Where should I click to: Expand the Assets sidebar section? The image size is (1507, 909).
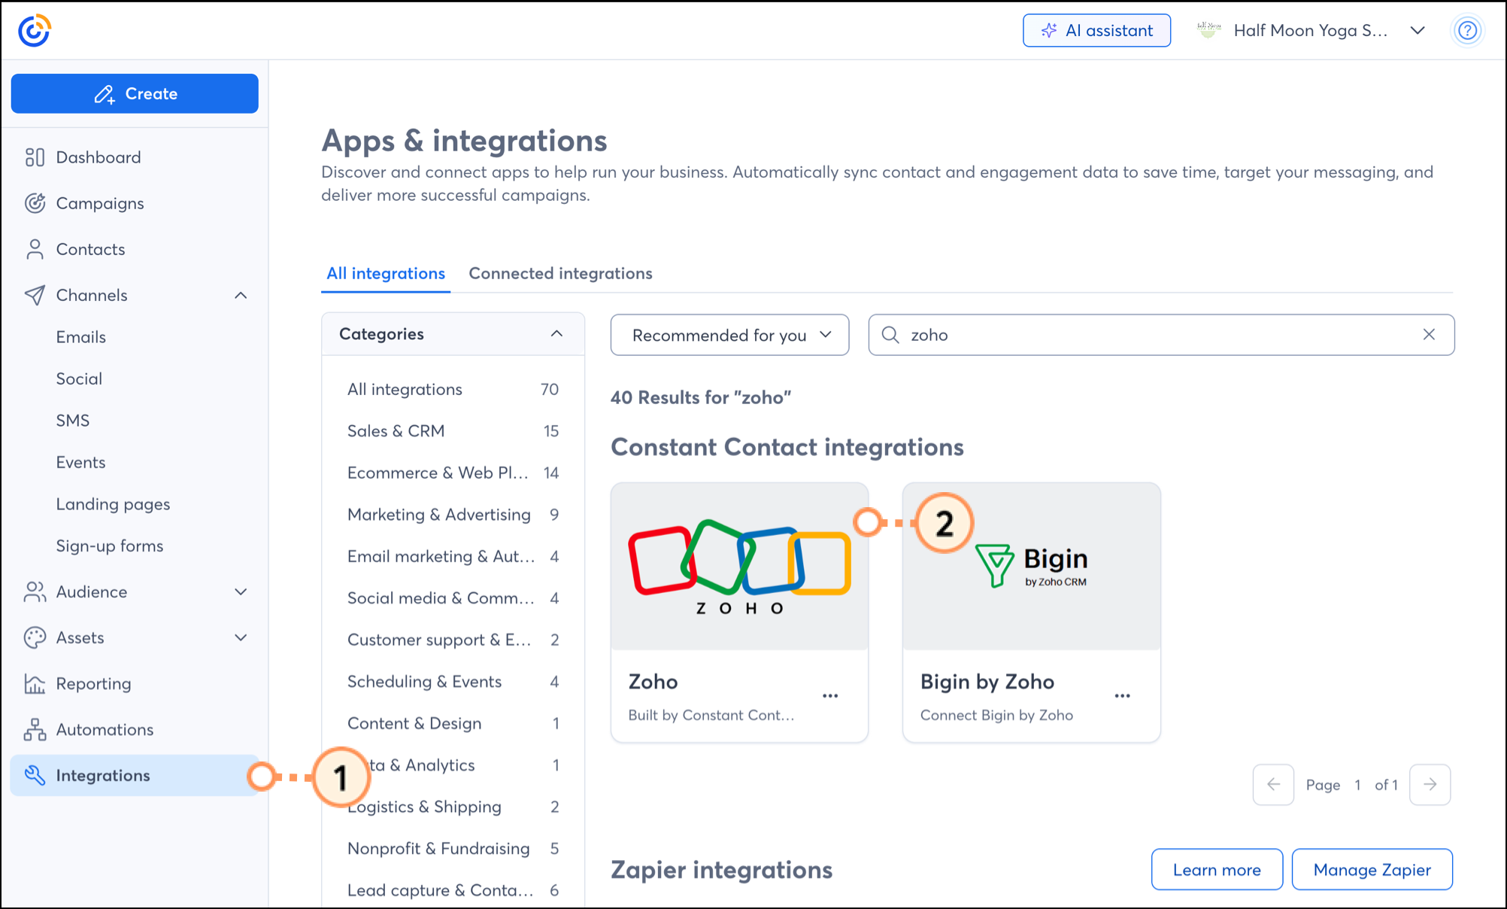(241, 638)
